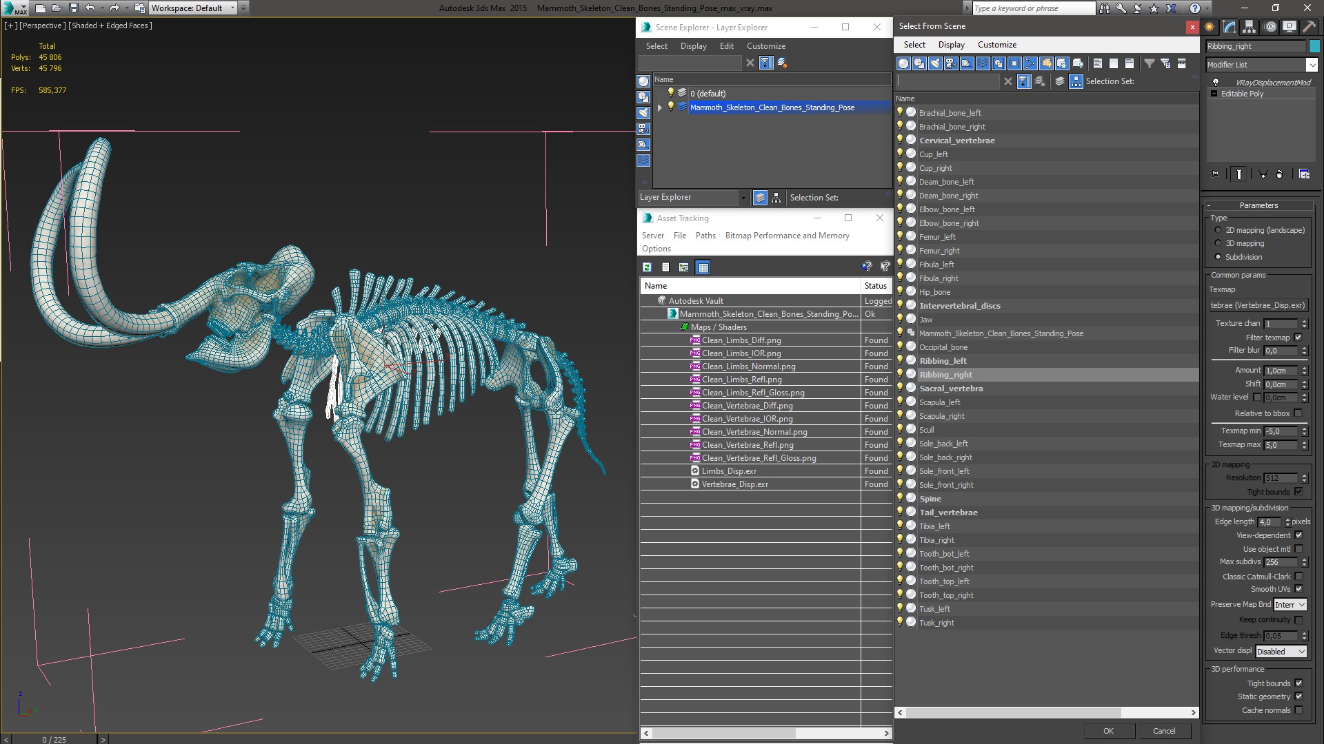This screenshot has height=744, width=1324.
Task: Open Vector displ Disabled dropdown
Action: tap(1281, 652)
